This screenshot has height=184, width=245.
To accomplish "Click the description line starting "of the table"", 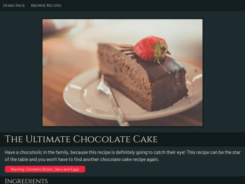I will (82, 159).
